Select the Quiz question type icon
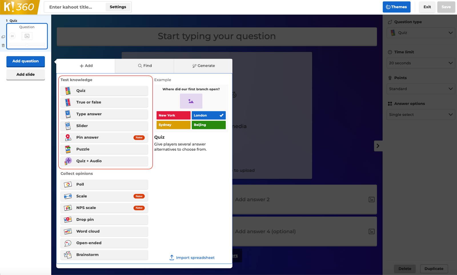The width and height of the screenshot is (457, 275). click(x=68, y=91)
